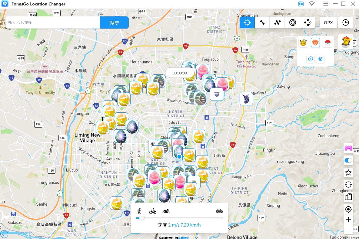Open the hamburger menu in title bar
The image size is (359, 239).
coord(325,4)
